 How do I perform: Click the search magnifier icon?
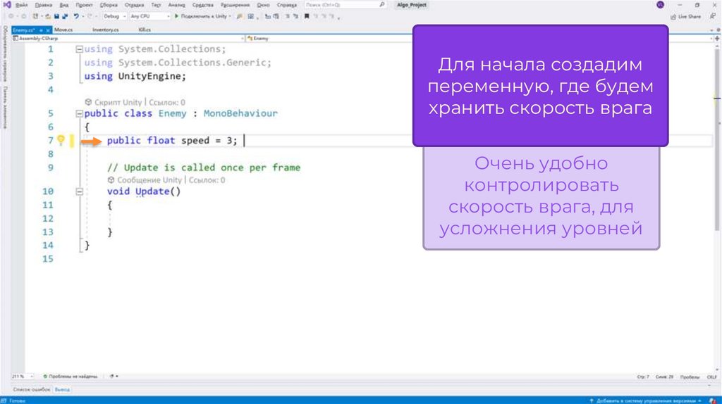[382, 4]
